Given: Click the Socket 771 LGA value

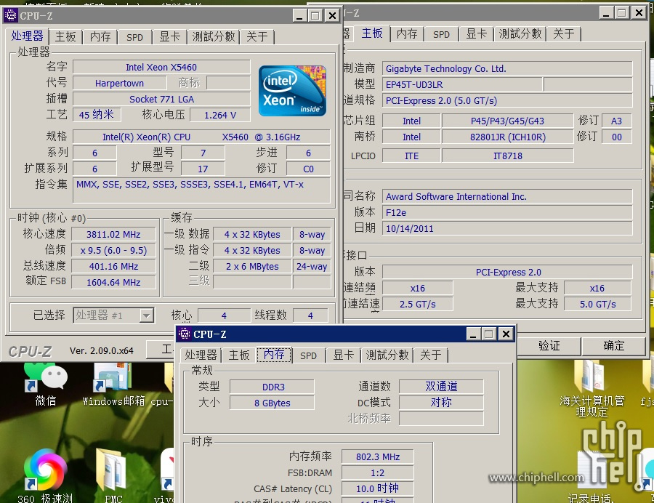Looking at the screenshot, I should coord(161,99).
